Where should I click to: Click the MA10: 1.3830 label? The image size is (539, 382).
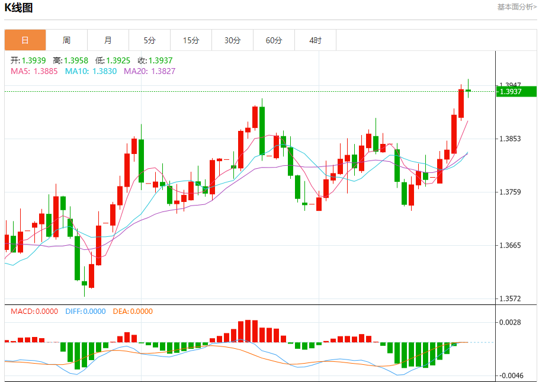pyautogui.click(x=91, y=71)
